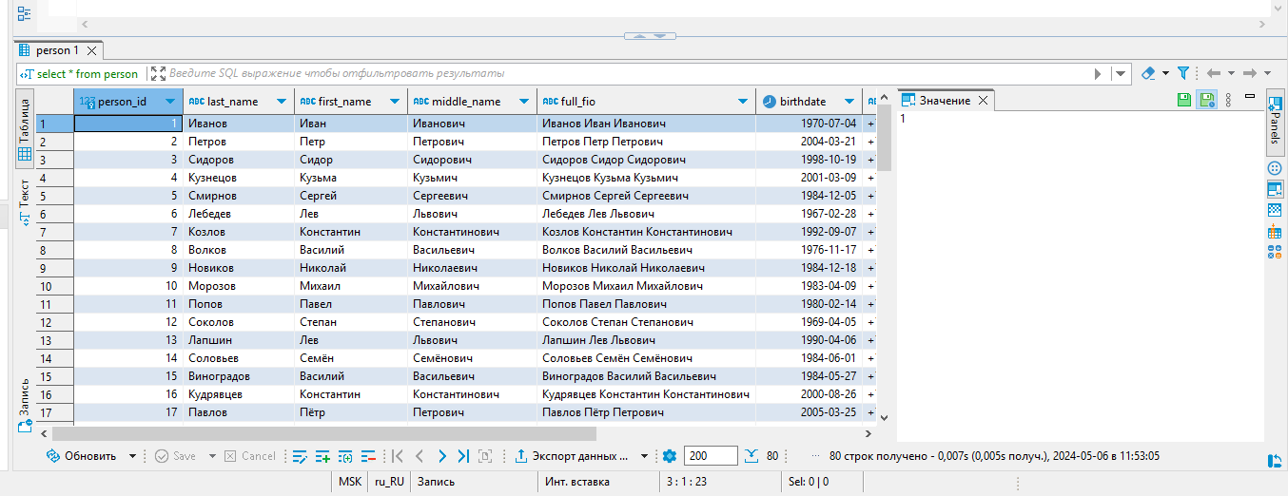Click the icon at the top-left corner
Viewport: 1288px width, 496px height.
[24, 13]
